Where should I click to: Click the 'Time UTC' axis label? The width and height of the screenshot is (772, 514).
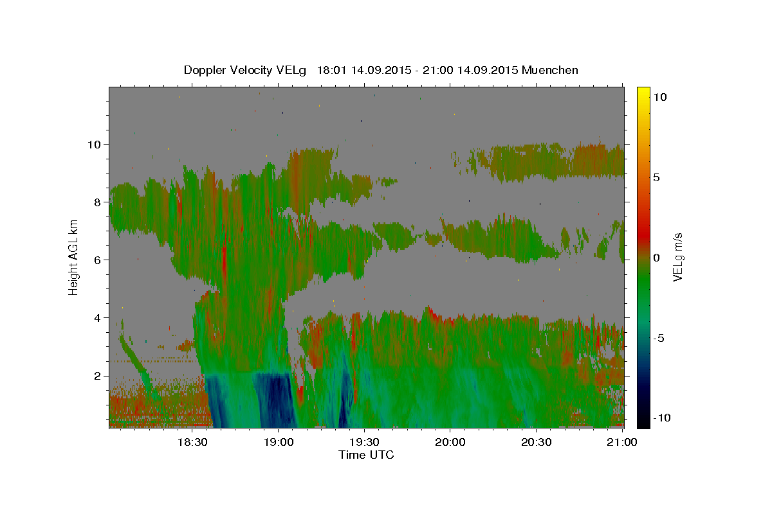tap(366, 455)
